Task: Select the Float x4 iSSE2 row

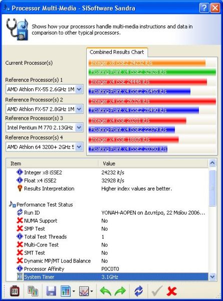Action: click(x=107, y=181)
